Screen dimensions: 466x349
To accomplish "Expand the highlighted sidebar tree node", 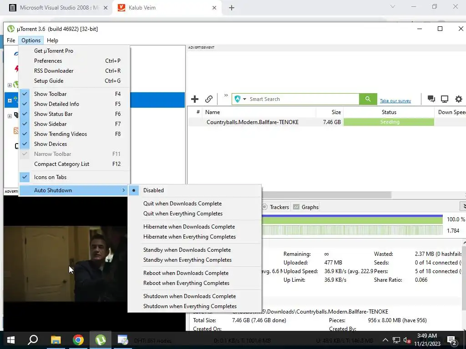I will 10,100.
